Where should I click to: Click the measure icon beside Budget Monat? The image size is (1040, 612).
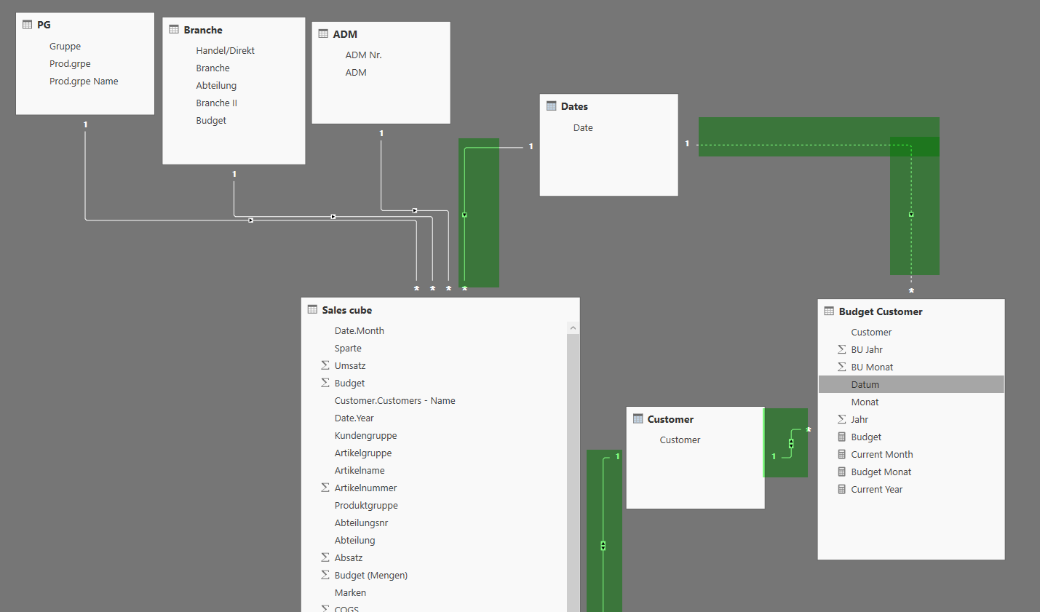841,472
